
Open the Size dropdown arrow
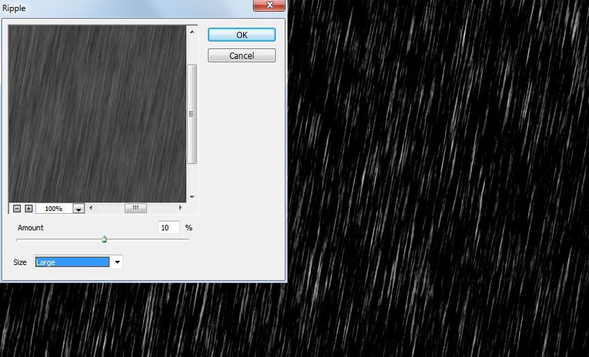click(x=117, y=262)
